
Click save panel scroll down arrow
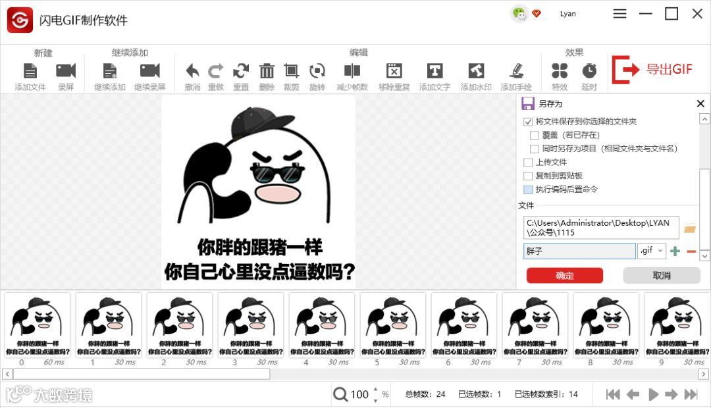pyautogui.click(x=704, y=256)
